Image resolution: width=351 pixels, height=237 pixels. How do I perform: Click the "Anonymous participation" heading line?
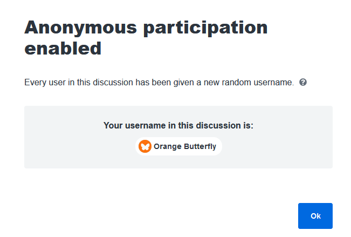click(146, 28)
